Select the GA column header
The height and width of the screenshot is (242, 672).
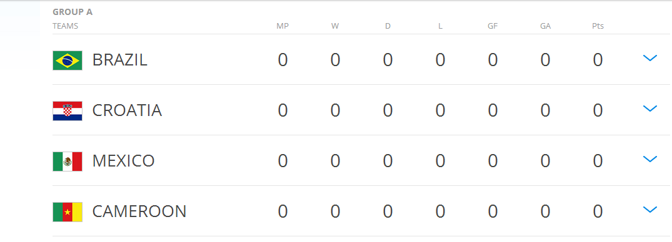[x=545, y=26]
